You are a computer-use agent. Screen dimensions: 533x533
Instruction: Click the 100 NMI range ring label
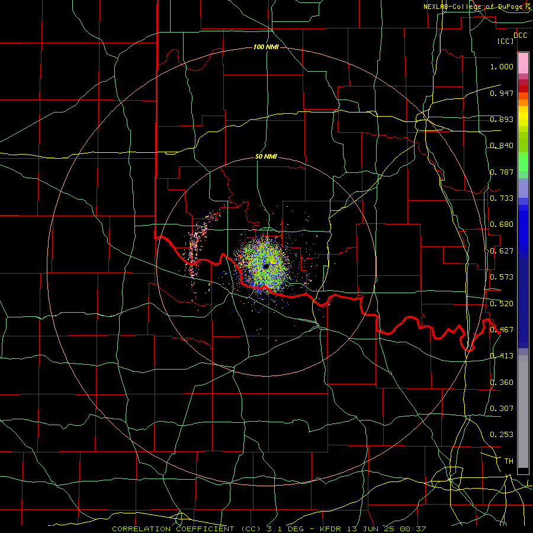pos(266,47)
